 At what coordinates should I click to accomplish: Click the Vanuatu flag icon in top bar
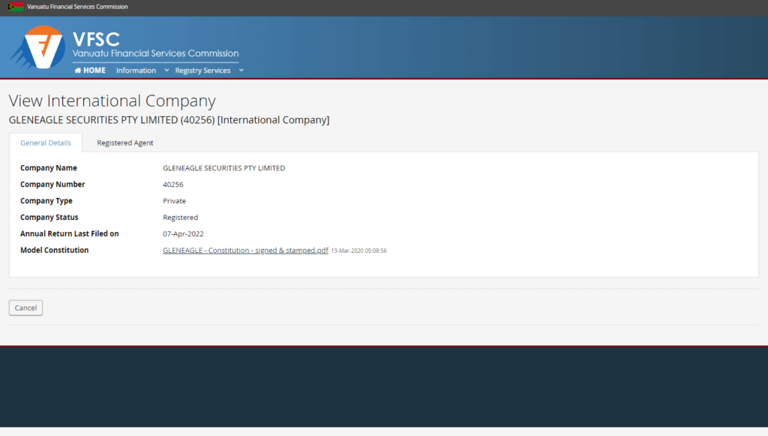[x=16, y=7]
